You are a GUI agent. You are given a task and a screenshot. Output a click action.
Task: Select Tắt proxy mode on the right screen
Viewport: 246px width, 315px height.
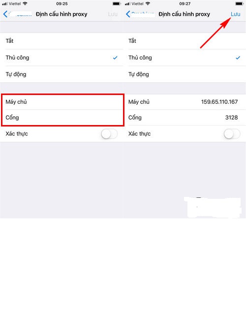coord(184,41)
